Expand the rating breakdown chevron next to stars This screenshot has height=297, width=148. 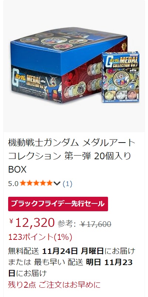tap(57, 183)
